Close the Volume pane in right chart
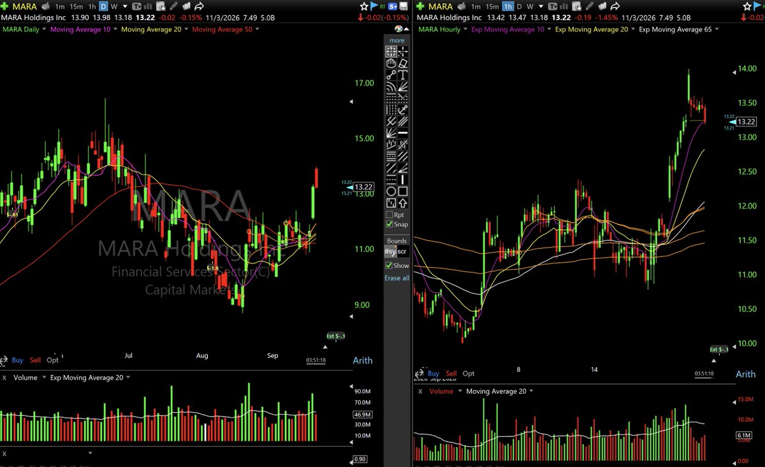765x467 pixels. pyautogui.click(x=420, y=391)
